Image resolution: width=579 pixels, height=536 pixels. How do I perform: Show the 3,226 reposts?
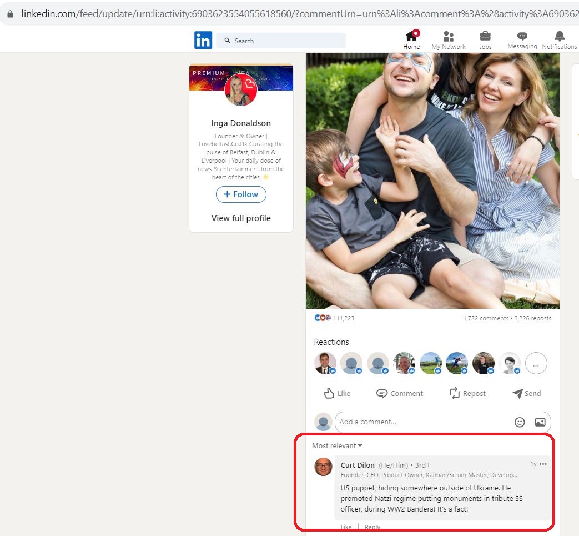tap(532, 318)
